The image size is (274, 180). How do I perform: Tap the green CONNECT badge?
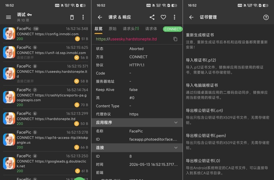coord(173,29)
